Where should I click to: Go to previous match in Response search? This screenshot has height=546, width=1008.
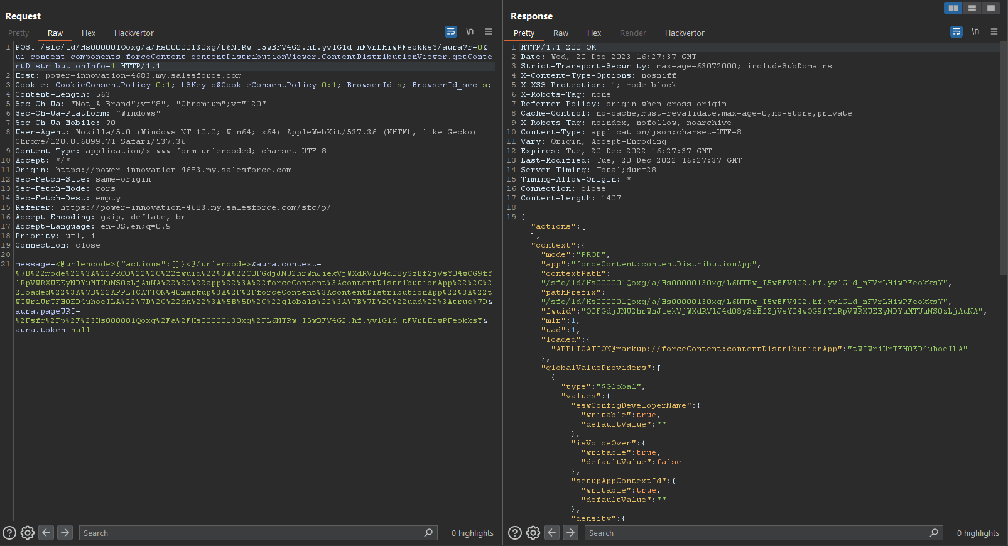click(552, 533)
